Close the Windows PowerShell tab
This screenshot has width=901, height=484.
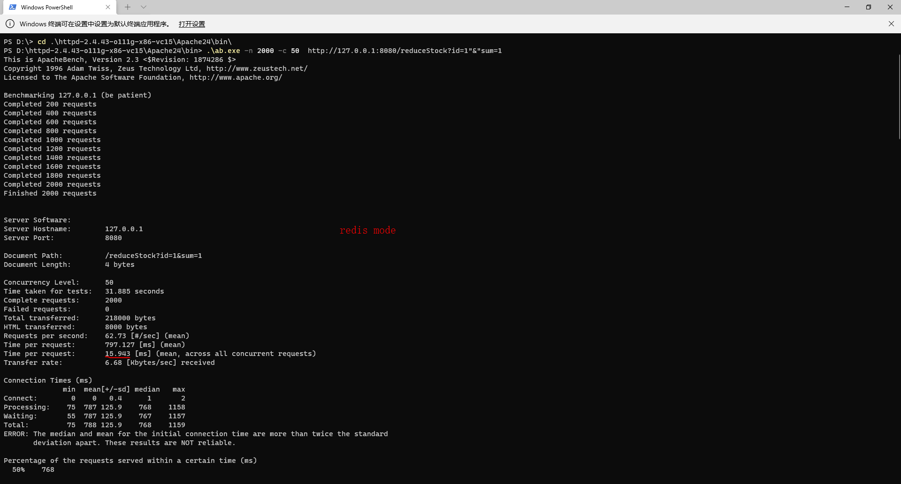tap(108, 7)
